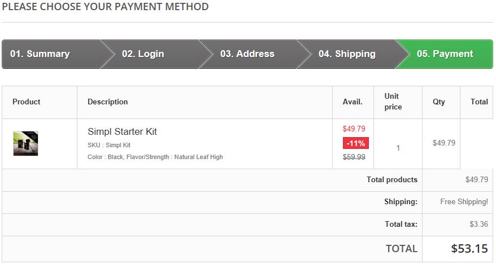Screen dimensions: 496x264
Task: Click the Total products label
Action: coord(392,180)
